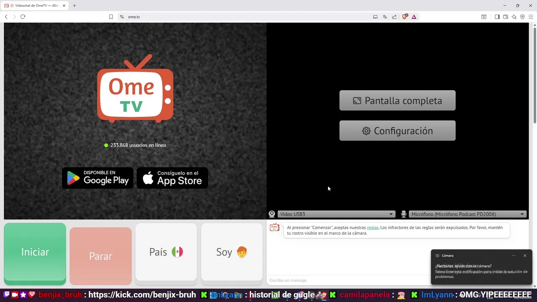This screenshot has width=537, height=302.
Task: Go back in browser history
Action: click(6, 17)
